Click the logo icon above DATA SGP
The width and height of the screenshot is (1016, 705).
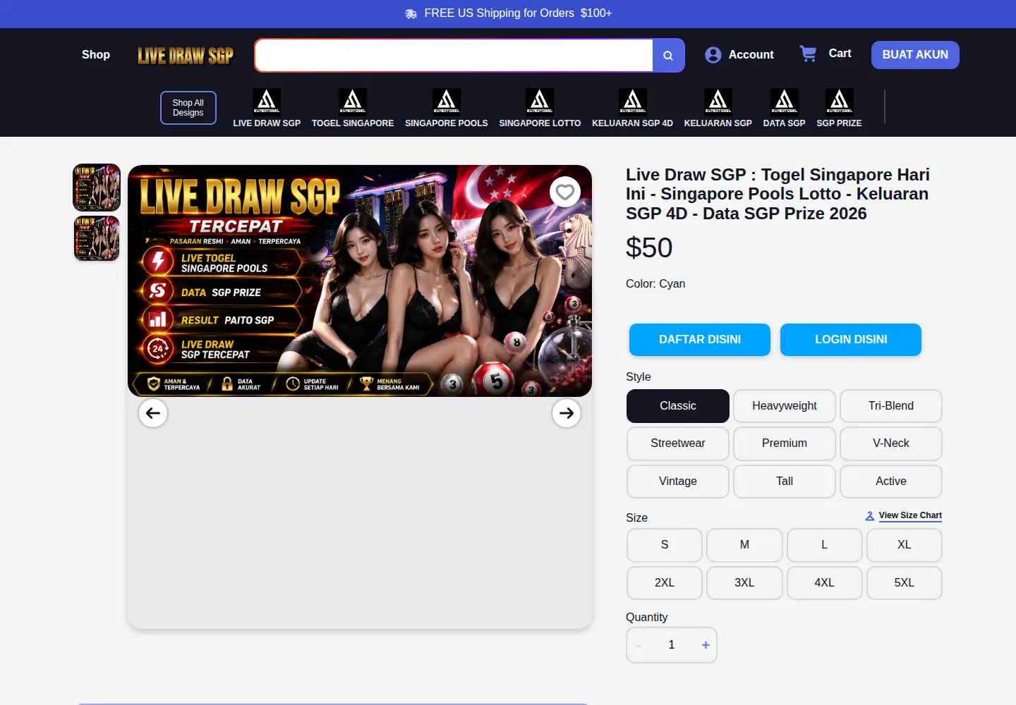click(x=785, y=102)
